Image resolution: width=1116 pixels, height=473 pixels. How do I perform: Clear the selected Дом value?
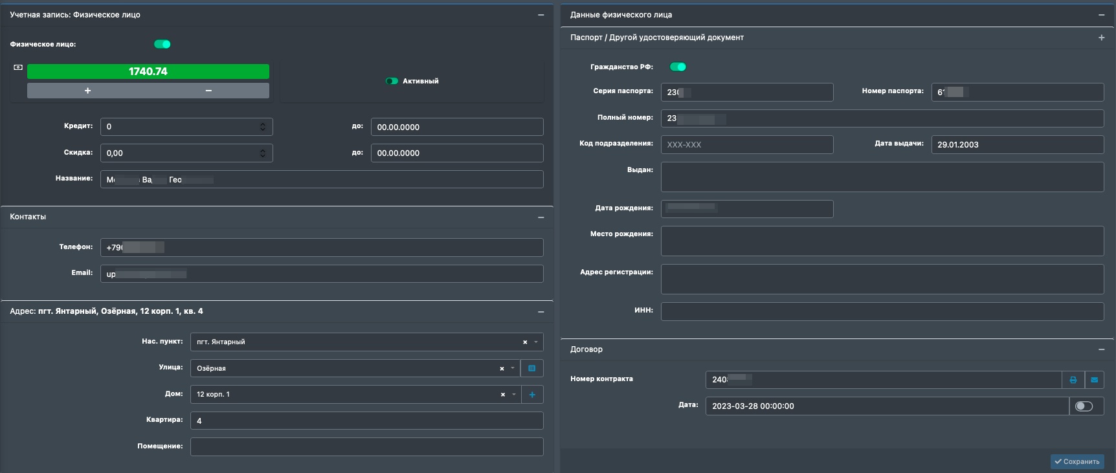tap(502, 395)
